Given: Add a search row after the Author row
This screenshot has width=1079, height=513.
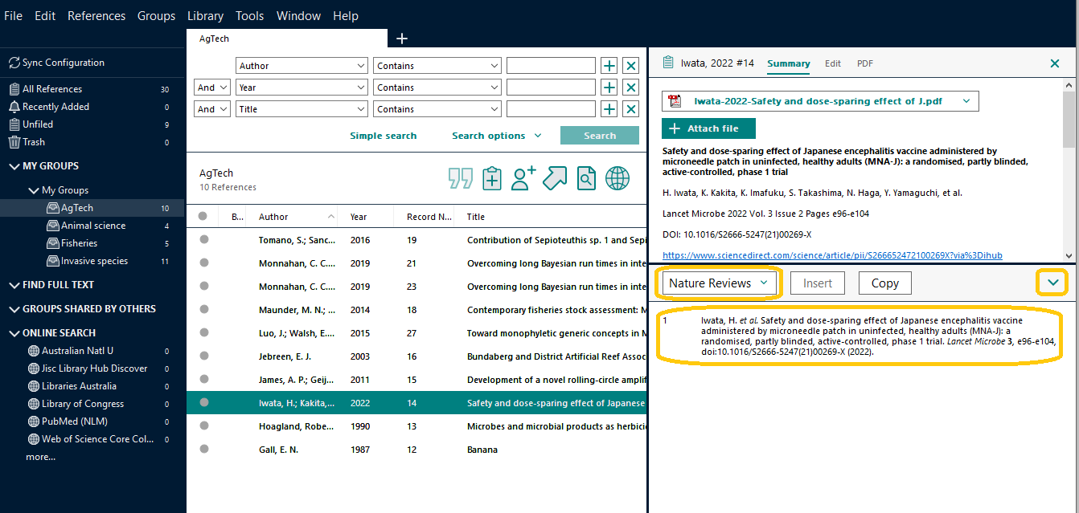Looking at the screenshot, I should pyautogui.click(x=609, y=66).
